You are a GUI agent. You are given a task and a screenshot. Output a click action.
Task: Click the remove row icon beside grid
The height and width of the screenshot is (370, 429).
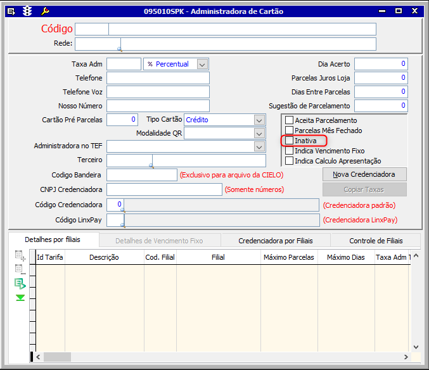[x=20, y=270]
